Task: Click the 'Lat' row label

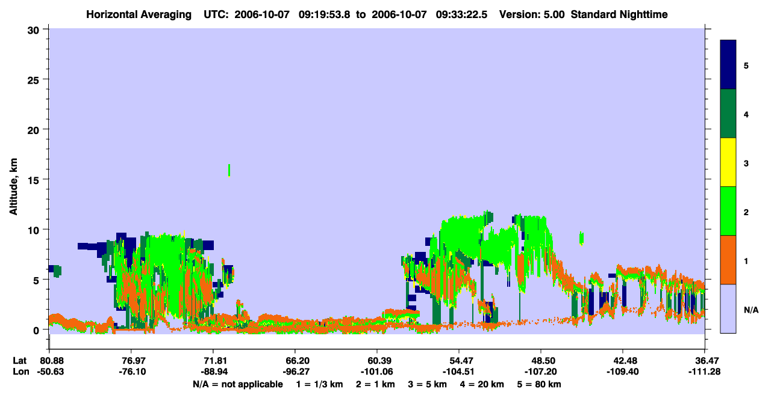Action: pos(19,361)
